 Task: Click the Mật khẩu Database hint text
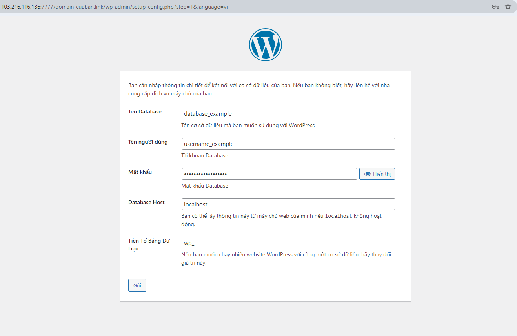[205, 186]
